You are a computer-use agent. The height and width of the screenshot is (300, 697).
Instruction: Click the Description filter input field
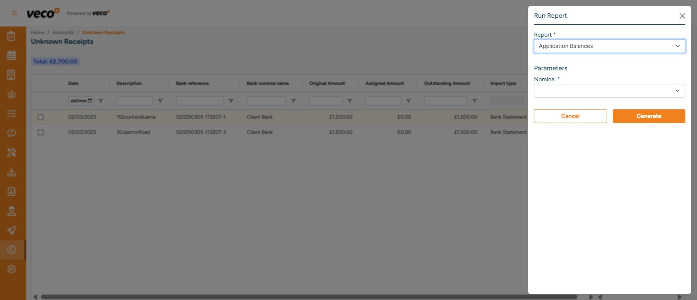coord(135,101)
